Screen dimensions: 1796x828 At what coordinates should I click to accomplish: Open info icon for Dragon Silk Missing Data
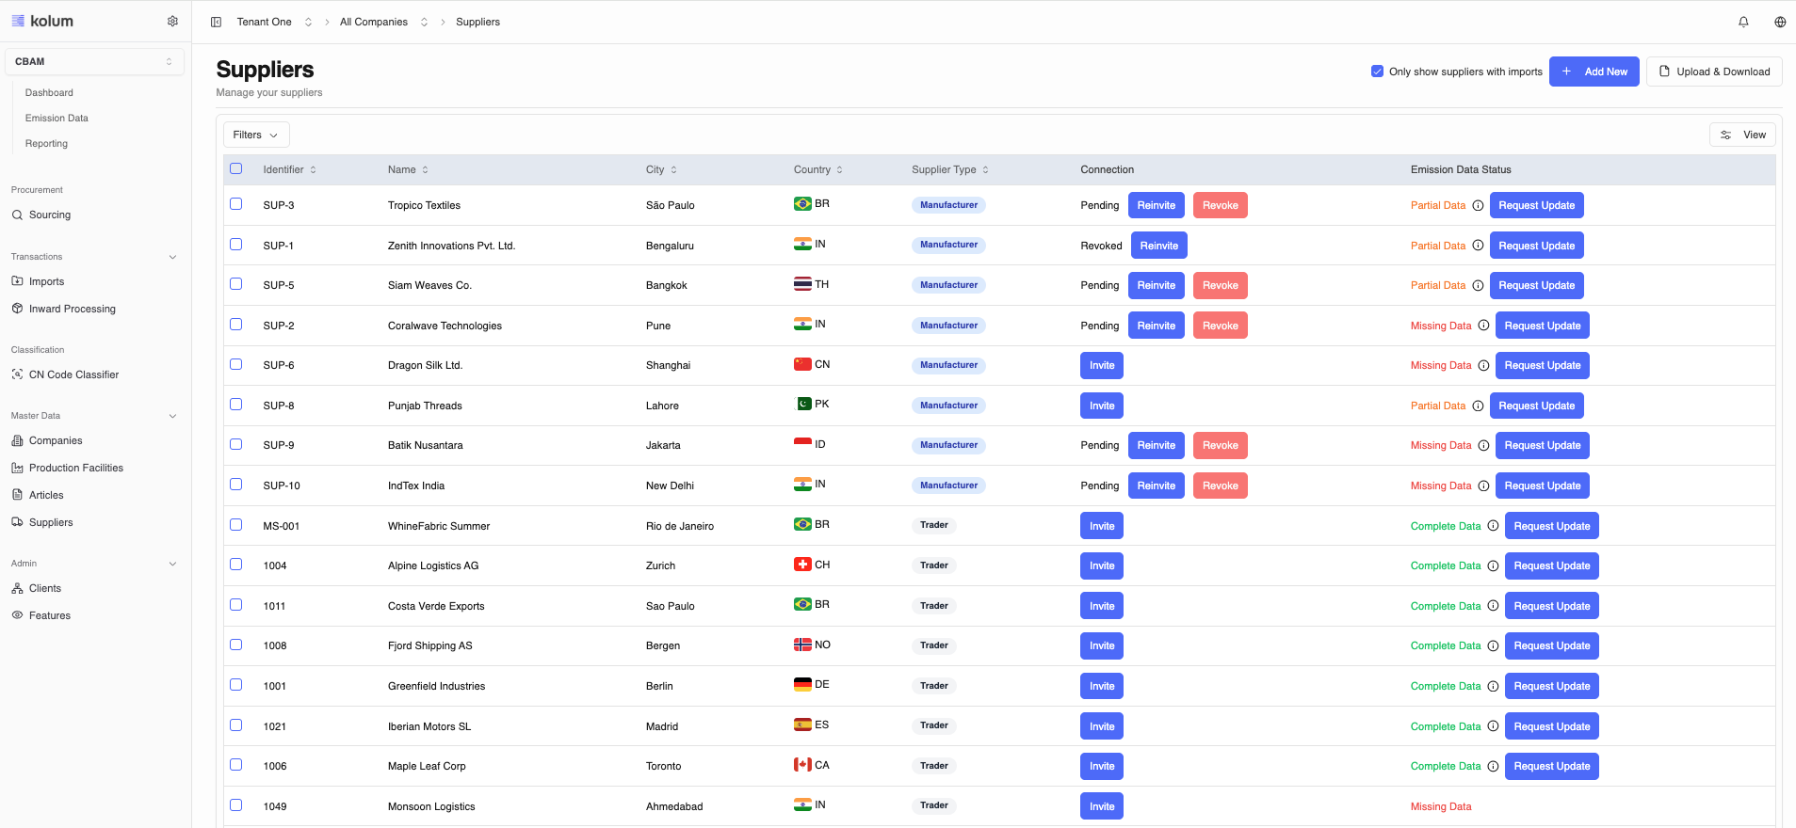[x=1483, y=365]
